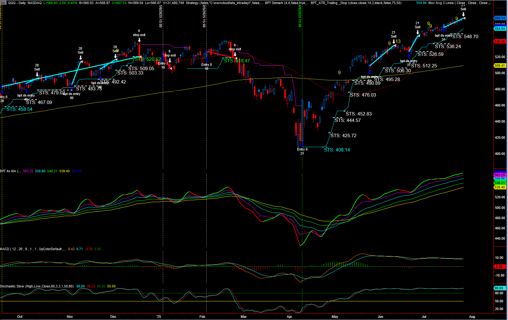Image resolution: width=508 pixels, height=320 pixels.
Task: Click the latest Sell arrow labeled 21 at the far-right high
Action: point(463,14)
